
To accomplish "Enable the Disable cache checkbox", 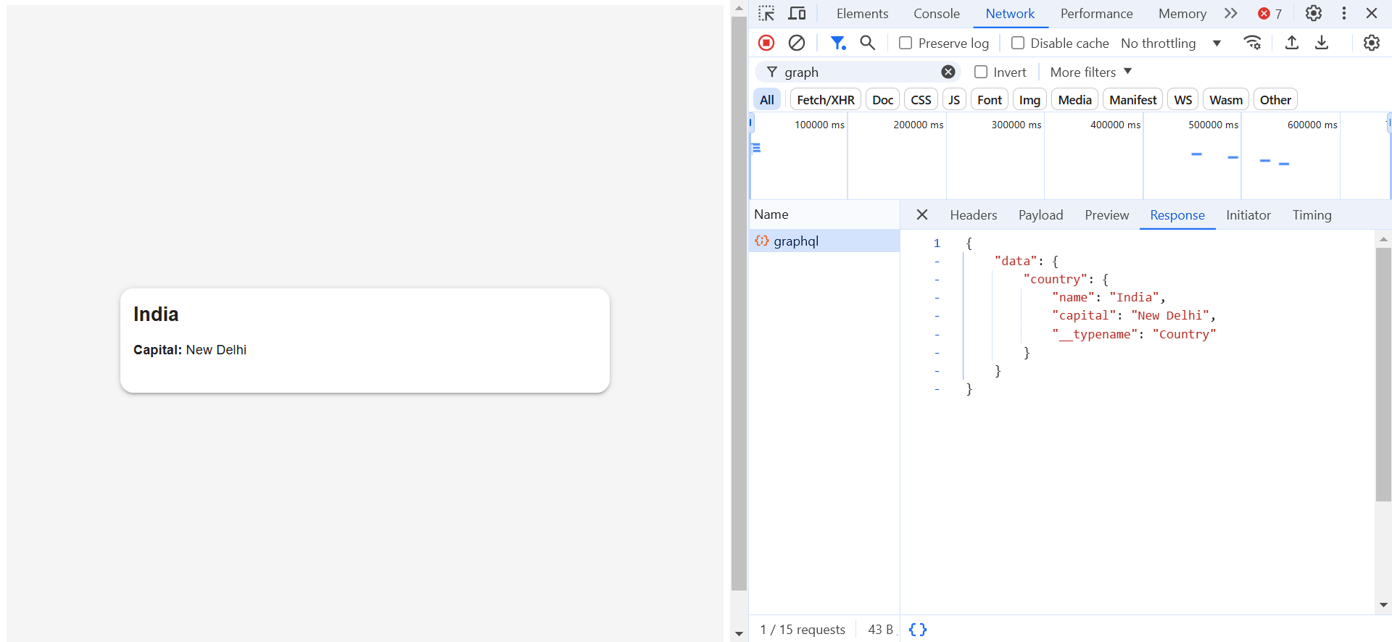I will click(1018, 43).
